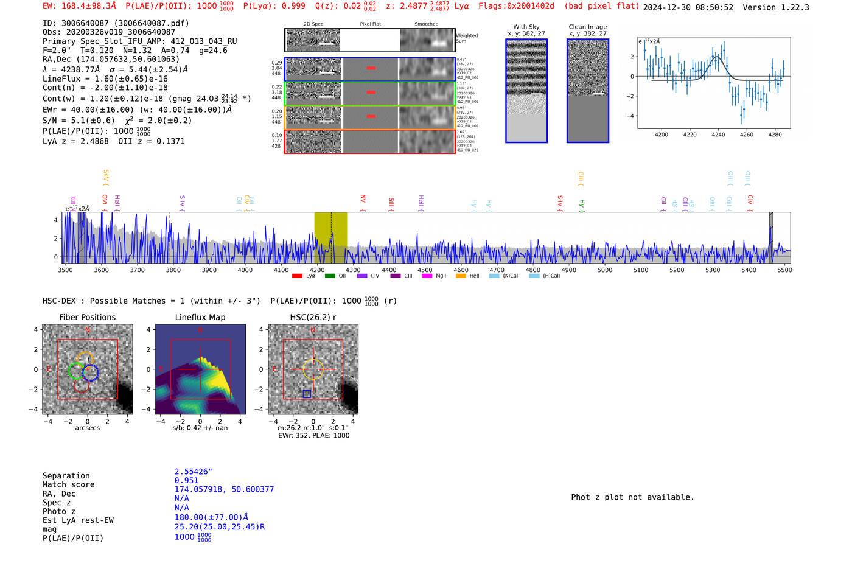
Task: Click the Obs: 20200326v019_3006640087 line
Action: (x=109, y=32)
